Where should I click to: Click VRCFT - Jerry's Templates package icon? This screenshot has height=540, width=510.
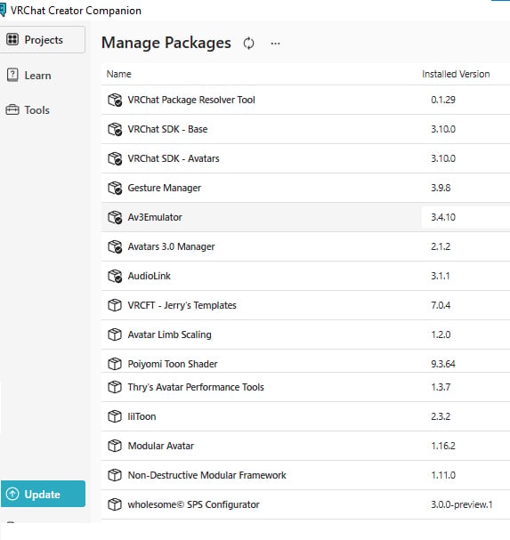point(115,305)
